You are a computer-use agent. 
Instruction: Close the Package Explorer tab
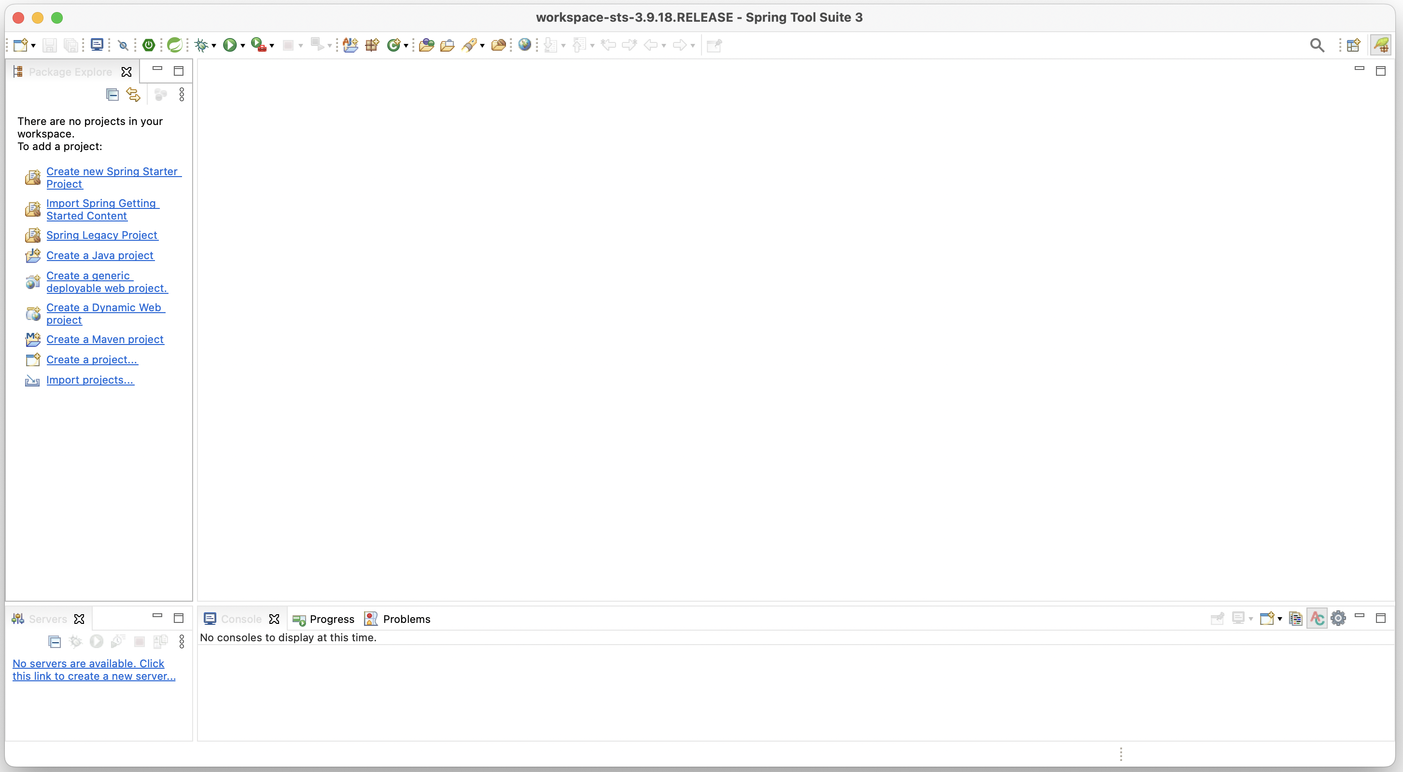[x=126, y=72]
